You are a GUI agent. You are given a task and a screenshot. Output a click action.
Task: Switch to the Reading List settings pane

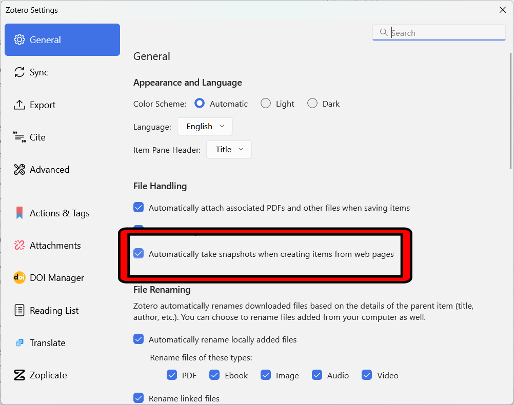(x=54, y=311)
